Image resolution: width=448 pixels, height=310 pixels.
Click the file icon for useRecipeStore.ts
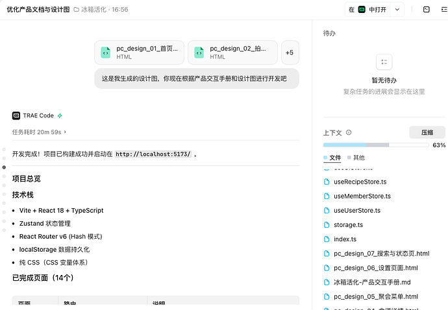(x=327, y=182)
